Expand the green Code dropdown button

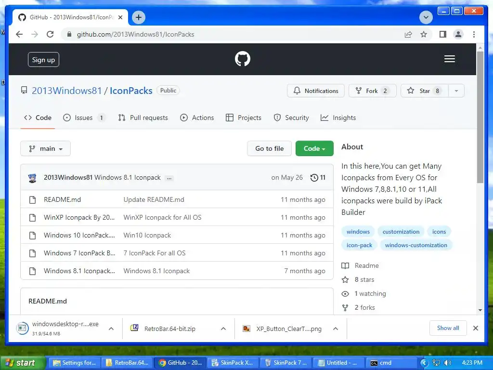point(314,148)
